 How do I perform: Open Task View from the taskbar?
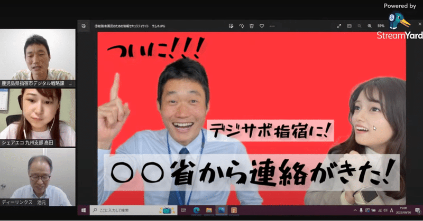[183, 210]
